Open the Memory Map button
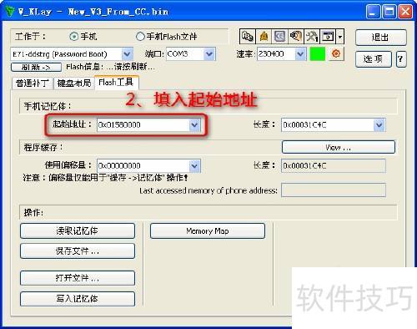Image resolution: width=417 pixels, height=329 pixels. (x=208, y=231)
